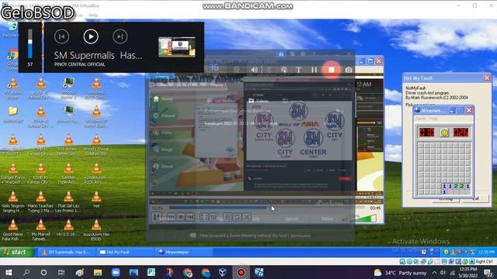Switch to Not My Fault taskbar button
497x279 pixels.
pyautogui.click(x=125, y=252)
